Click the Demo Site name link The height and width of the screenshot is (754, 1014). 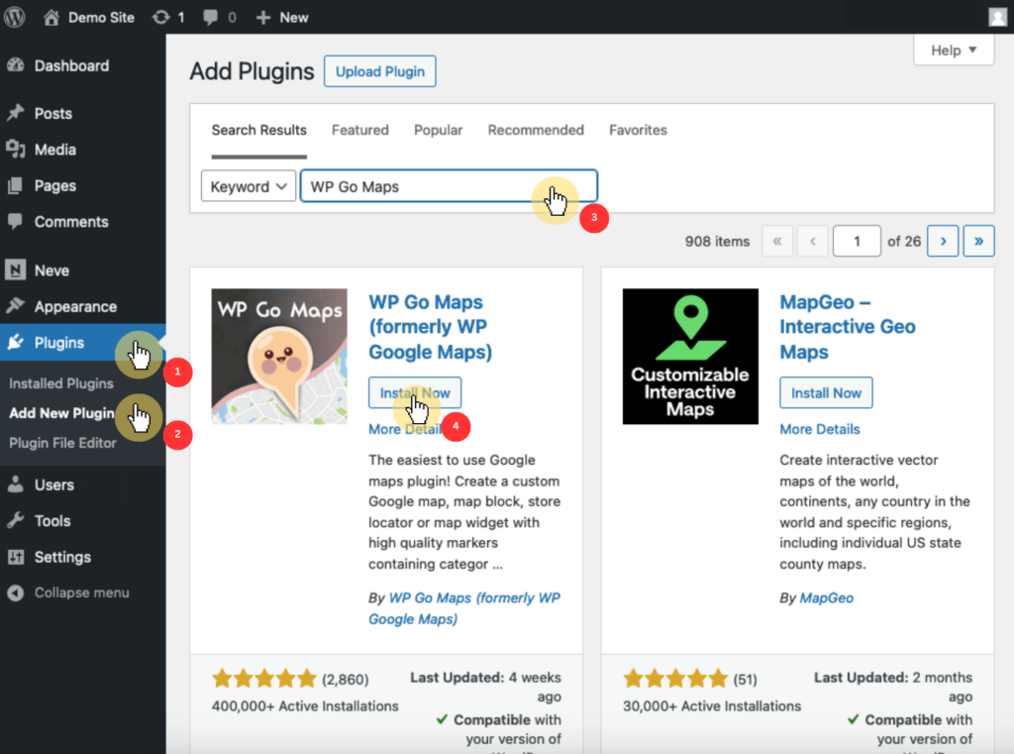click(x=102, y=18)
